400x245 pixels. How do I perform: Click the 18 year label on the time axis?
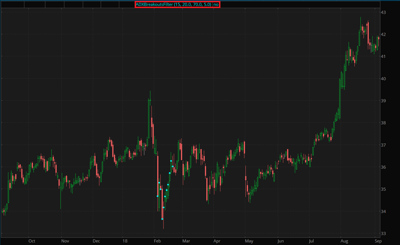[125, 241]
